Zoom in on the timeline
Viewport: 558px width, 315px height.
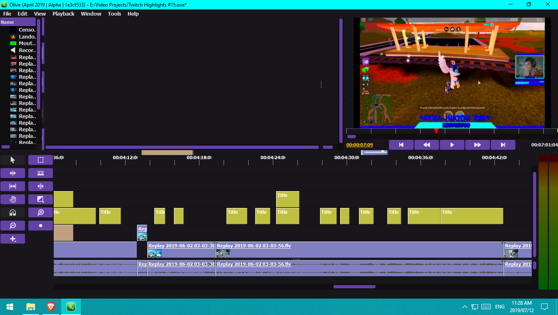click(41, 212)
